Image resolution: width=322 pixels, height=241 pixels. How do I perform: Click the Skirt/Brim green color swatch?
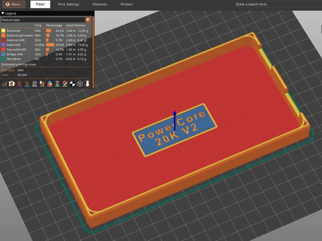click(4, 59)
